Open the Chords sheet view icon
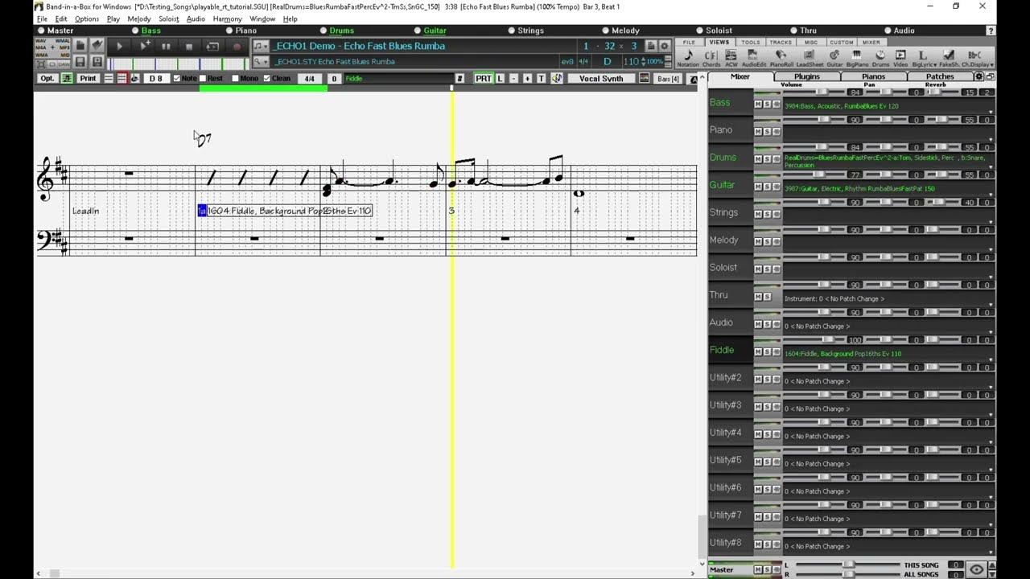Screen dimensions: 1030x579 tap(711, 59)
